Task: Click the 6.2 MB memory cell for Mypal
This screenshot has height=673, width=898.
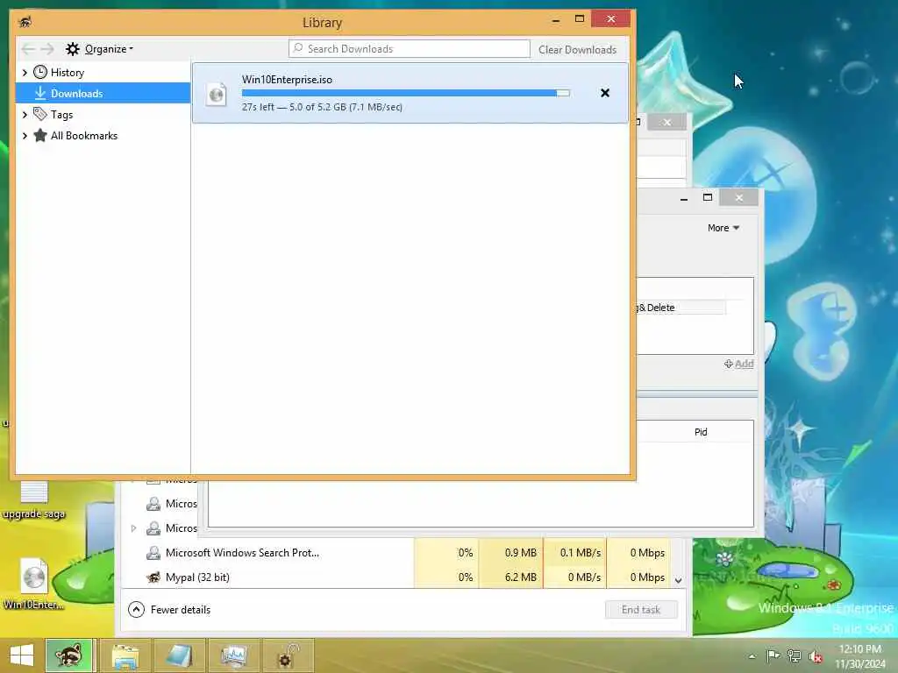Action: click(511, 577)
